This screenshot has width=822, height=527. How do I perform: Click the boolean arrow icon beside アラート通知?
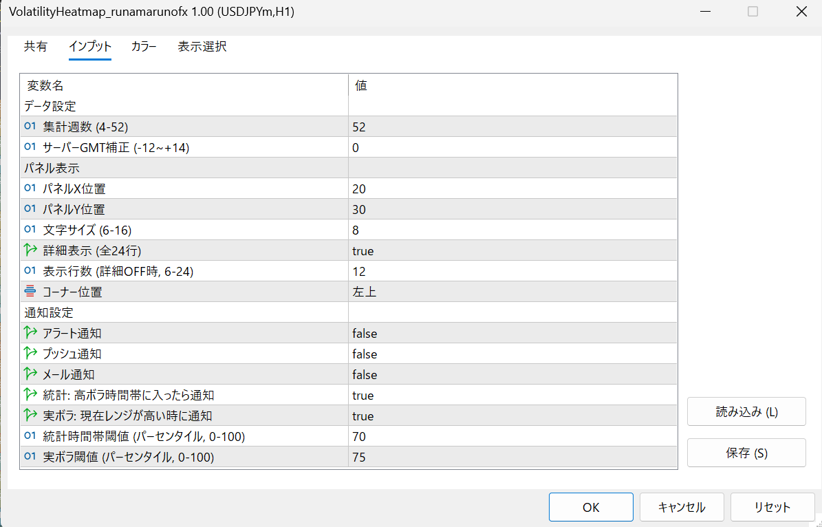(x=30, y=333)
